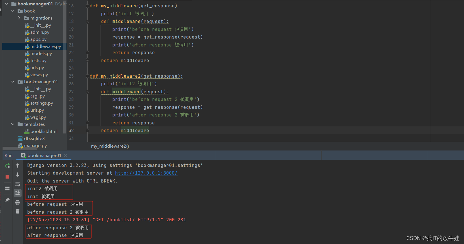Collapse the book folder
464x244 pixels.
click(x=13, y=11)
